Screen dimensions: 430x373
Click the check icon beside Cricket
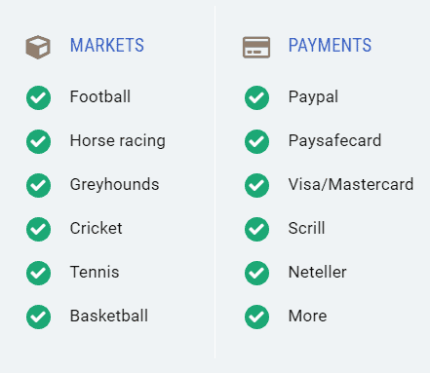click(x=38, y=229)
